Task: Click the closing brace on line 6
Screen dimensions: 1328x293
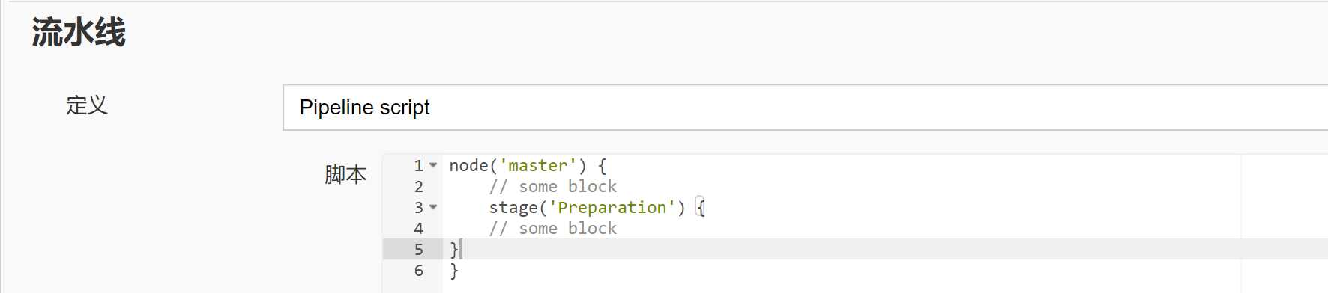Action: pos(453,270)
